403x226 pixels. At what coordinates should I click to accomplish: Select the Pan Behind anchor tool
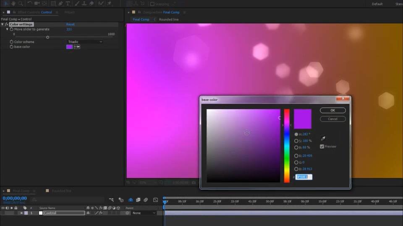pyautogui.click(x=44, y=3)
